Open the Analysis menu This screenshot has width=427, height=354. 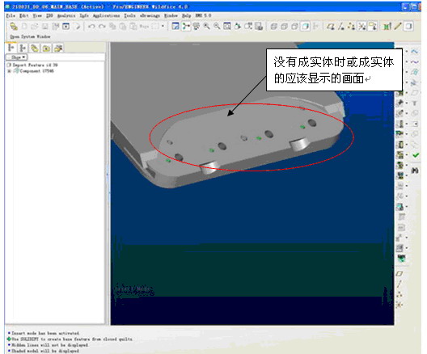(x=66, y=15)
